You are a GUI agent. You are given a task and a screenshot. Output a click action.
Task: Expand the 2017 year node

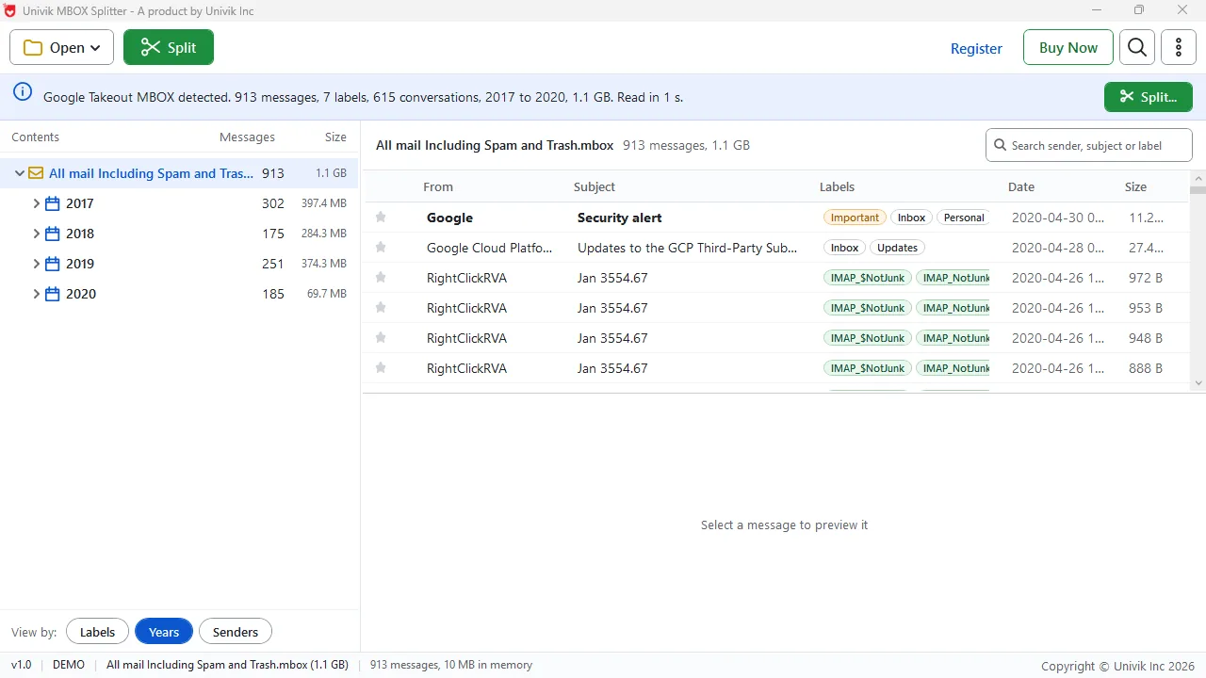[37, 203]
